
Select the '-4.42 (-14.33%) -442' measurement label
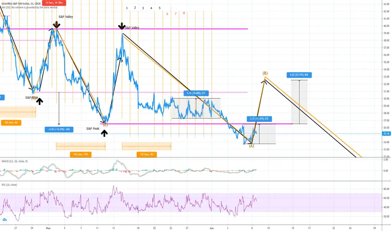coord(59,129)
